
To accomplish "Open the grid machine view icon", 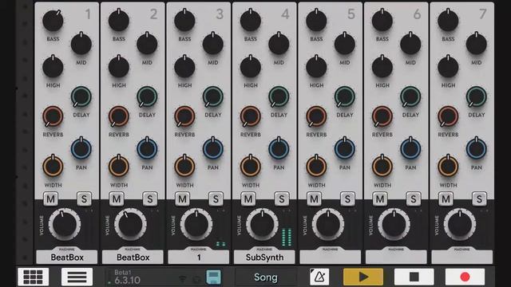I will point(34,277).
